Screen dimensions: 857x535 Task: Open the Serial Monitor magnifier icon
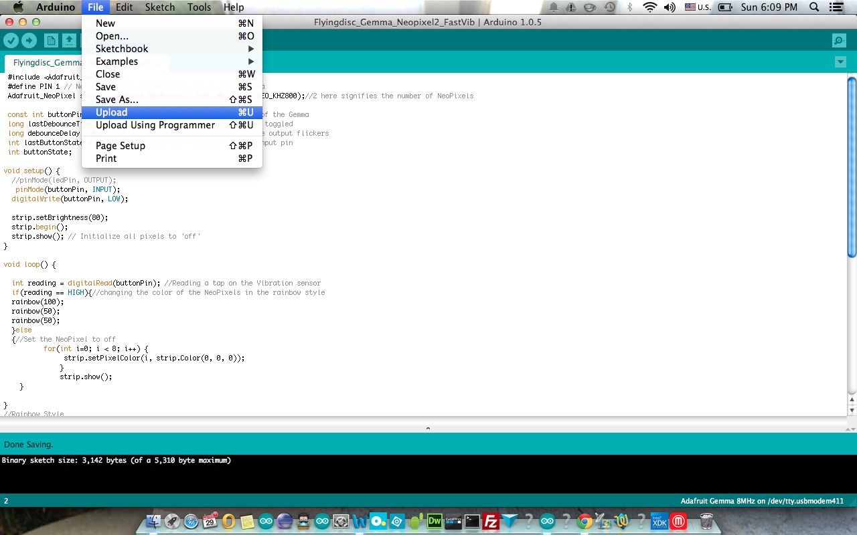coord(839,41)
